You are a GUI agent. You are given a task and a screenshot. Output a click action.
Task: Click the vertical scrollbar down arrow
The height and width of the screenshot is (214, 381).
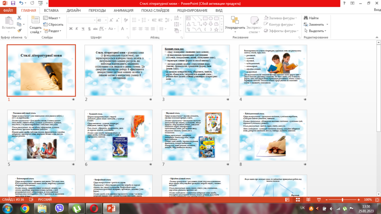pyautogui.click(x=379, y=194)
